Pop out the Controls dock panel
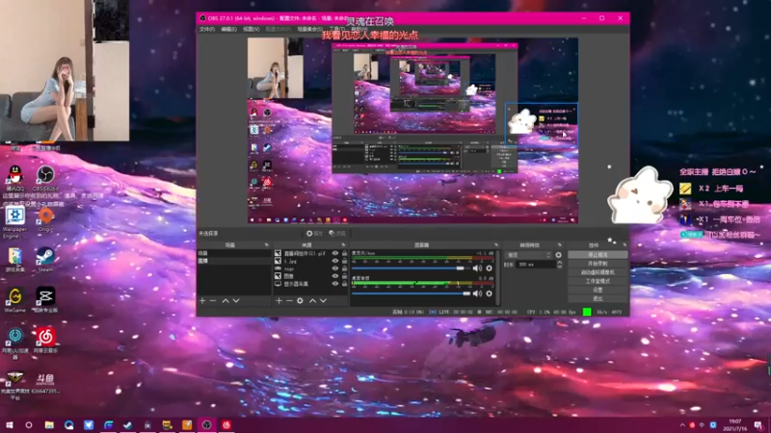The height and width of the screenshot is (433, 771). tap(625, 245)
